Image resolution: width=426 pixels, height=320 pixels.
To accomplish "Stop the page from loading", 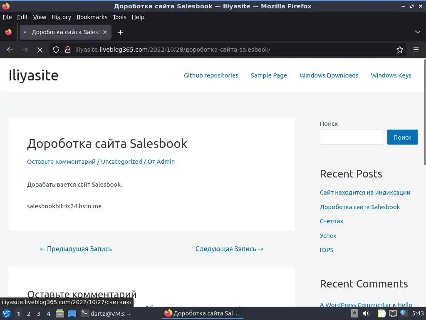I will tap(40, 50).
